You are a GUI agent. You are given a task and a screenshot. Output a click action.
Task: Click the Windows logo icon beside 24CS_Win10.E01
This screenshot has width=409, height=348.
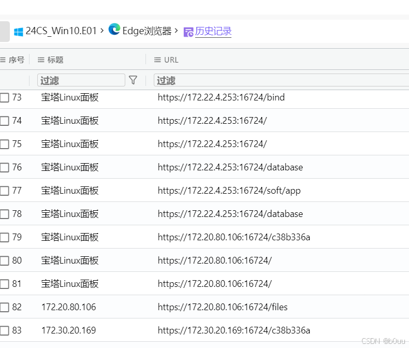18,32
